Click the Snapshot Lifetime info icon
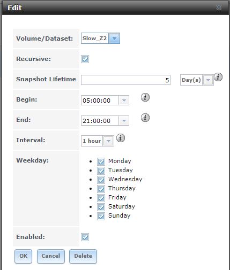 (x=218, y=77)
